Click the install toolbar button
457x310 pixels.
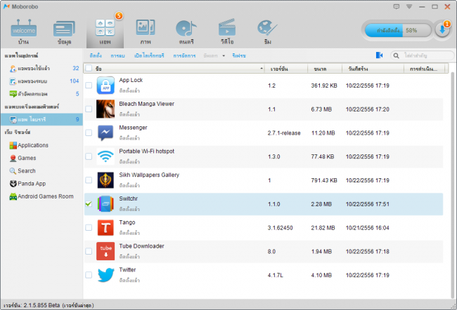[96, 55]
